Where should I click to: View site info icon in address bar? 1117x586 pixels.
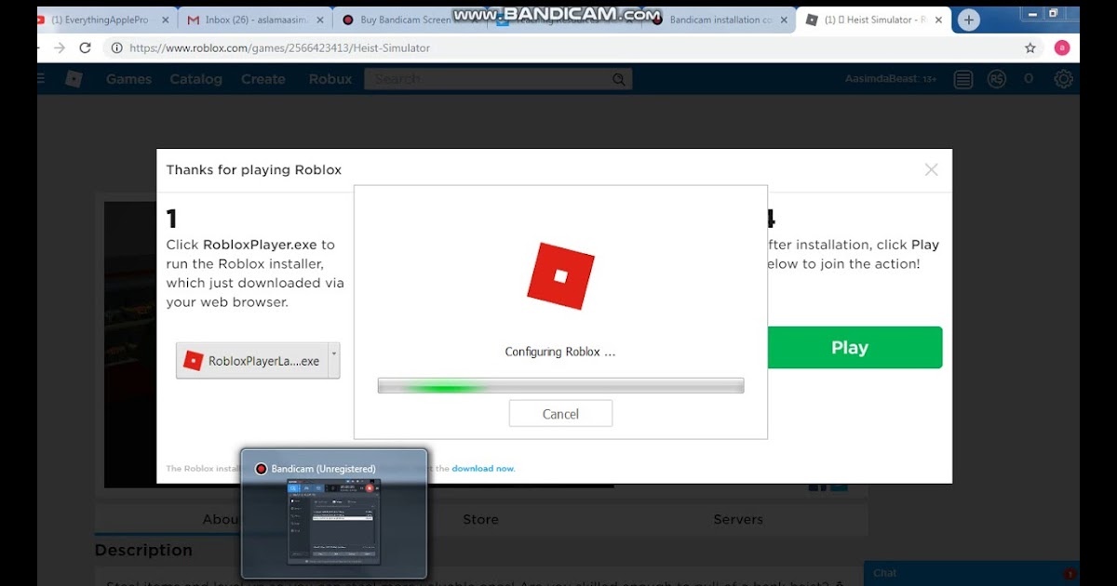[117, 47]
